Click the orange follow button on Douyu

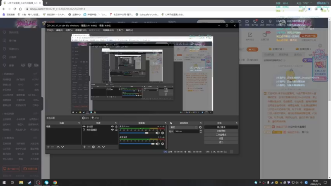(252, 49)
